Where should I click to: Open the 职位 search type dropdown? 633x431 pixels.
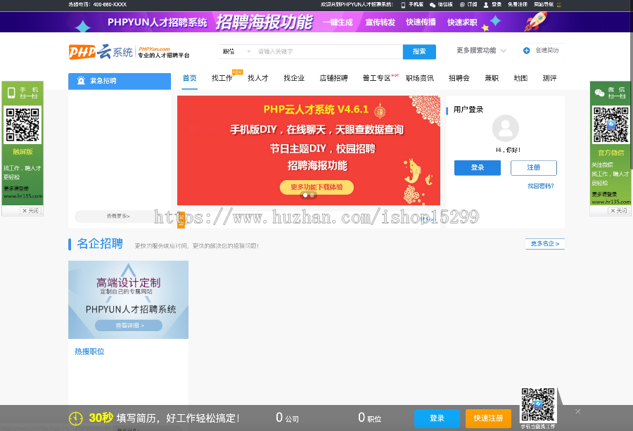(236, 51)
